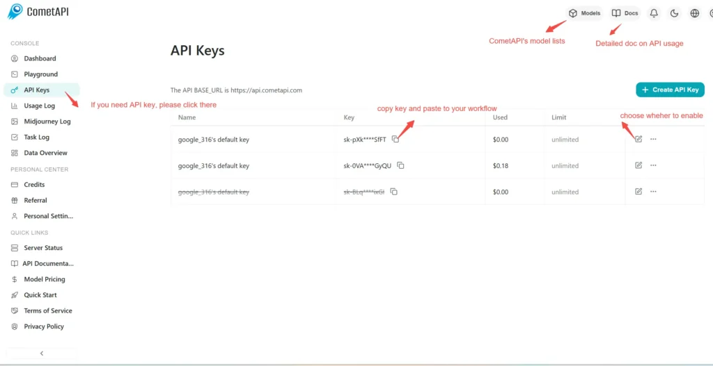Open more options for first key
Screen dimensions: 713x366
coord(653,139)
